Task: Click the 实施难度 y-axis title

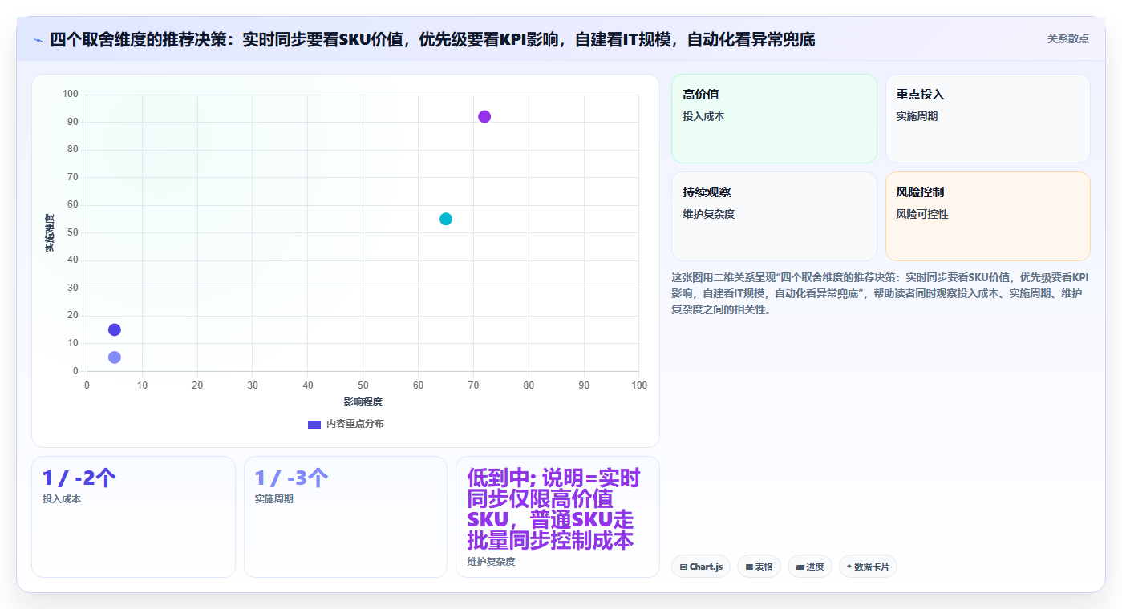Action: point(50,232)
